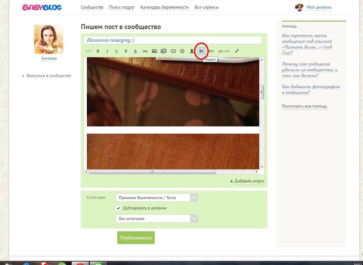Apply underline formatting in editor toolbar

point(116,51)
